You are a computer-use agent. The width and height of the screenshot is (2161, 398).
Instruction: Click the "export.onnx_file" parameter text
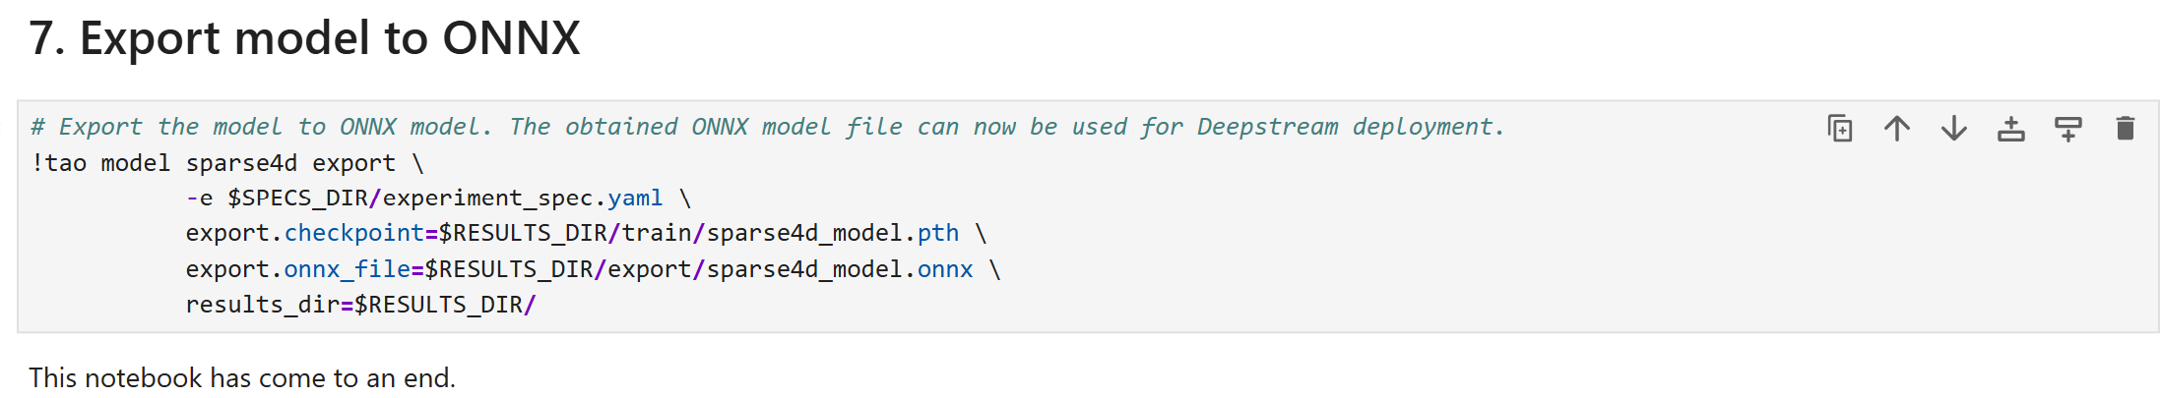(x=297, y=269)
